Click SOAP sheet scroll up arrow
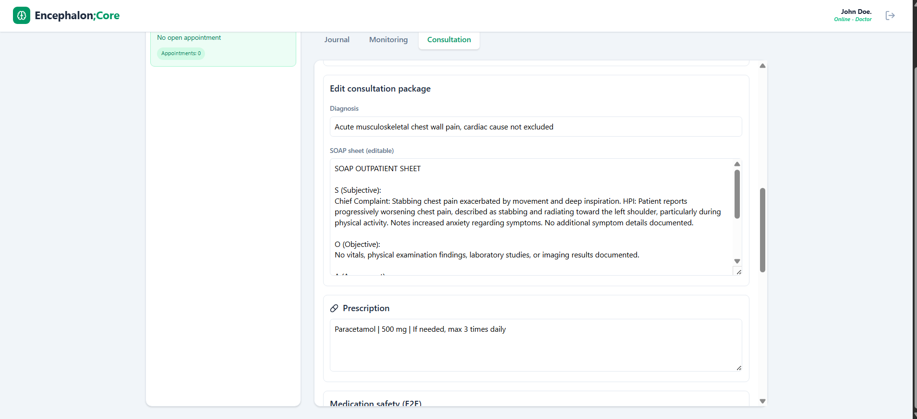This screenshot has width=917, height=419. tap(737, 164)
